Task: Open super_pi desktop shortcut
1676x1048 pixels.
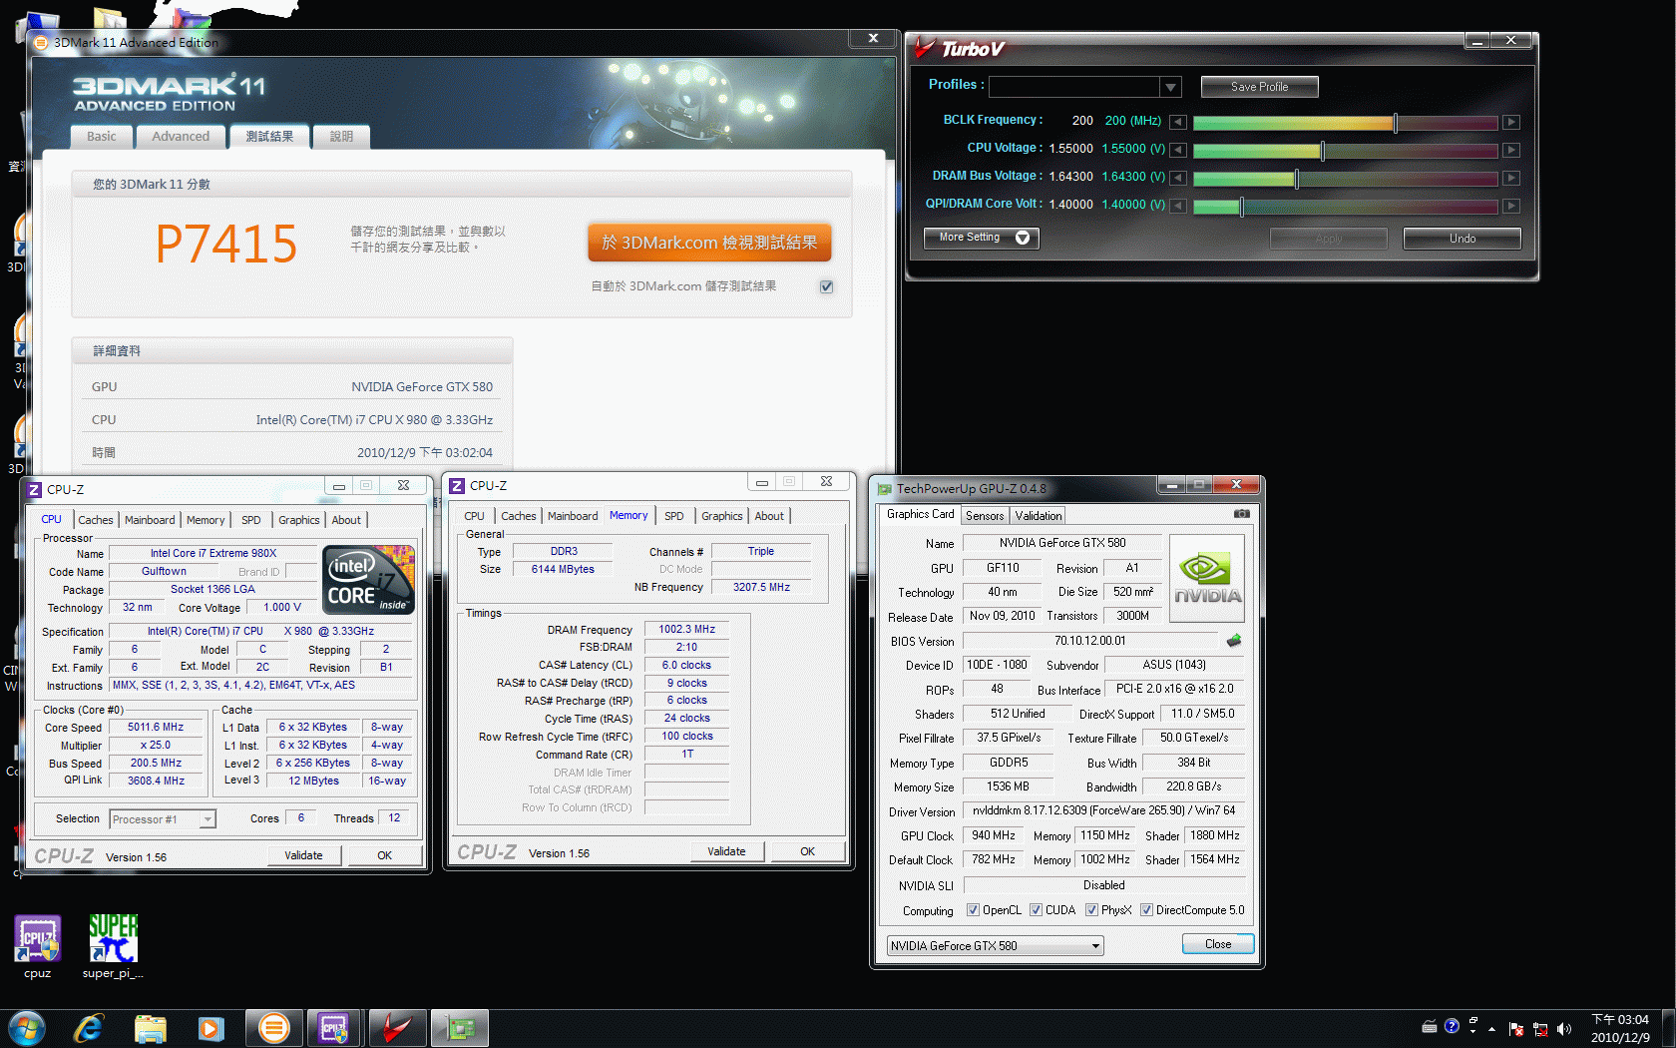Action: pos(113,946)
